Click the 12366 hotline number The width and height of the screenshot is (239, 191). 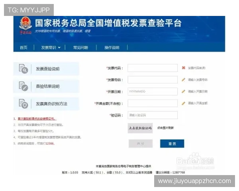pos(49,144)
